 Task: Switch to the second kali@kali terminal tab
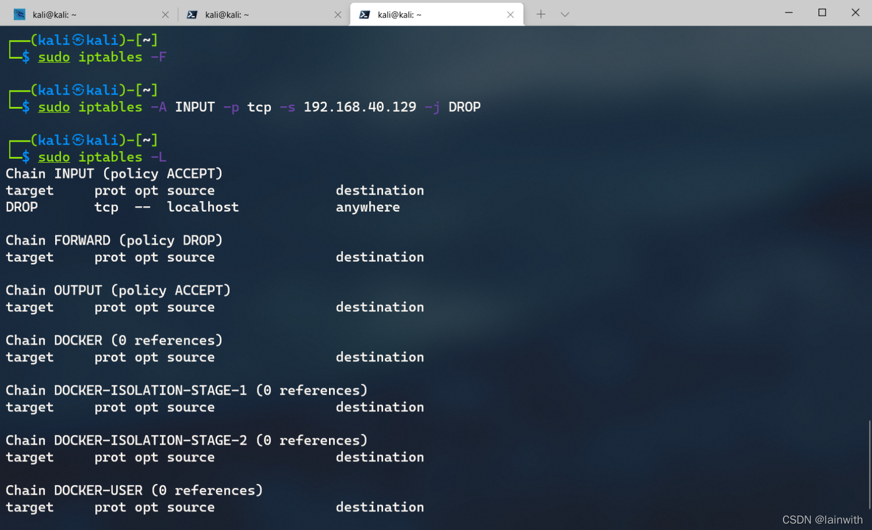point(263,15)
